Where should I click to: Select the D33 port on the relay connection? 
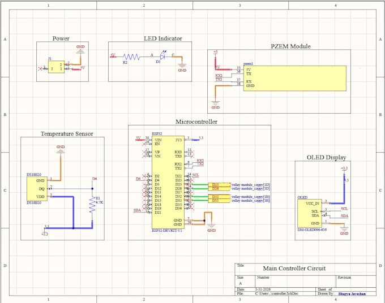219,201
